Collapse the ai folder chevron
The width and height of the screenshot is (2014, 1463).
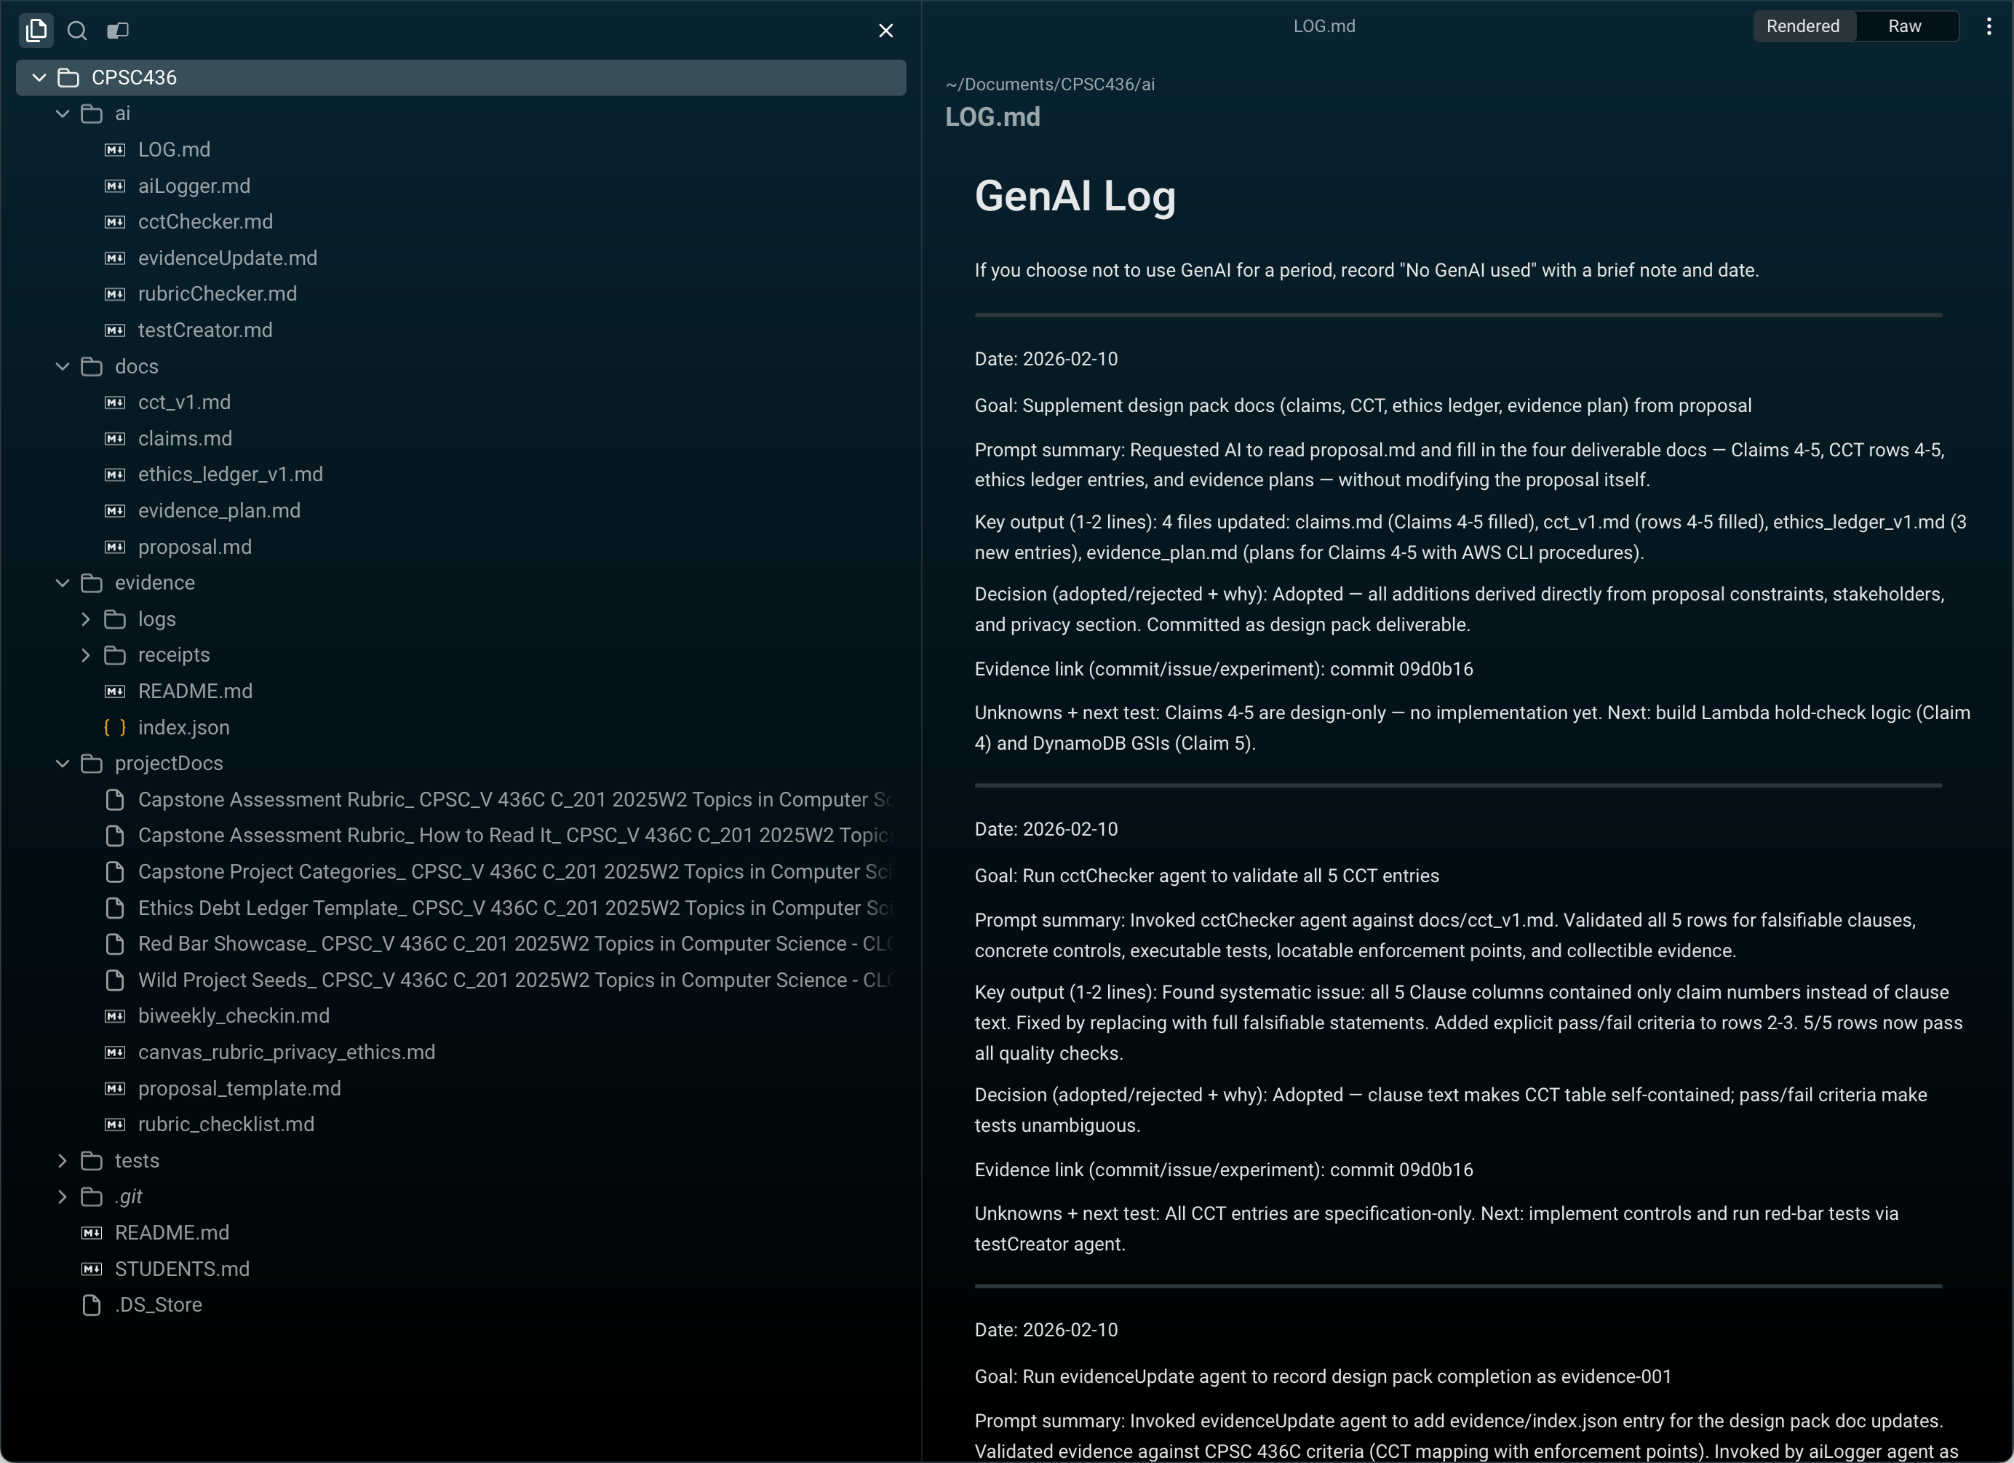pyautogui.click(x=62, y=113)
